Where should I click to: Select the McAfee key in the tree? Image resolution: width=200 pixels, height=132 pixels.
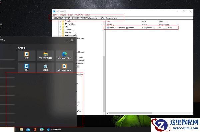tap(68, 30)
